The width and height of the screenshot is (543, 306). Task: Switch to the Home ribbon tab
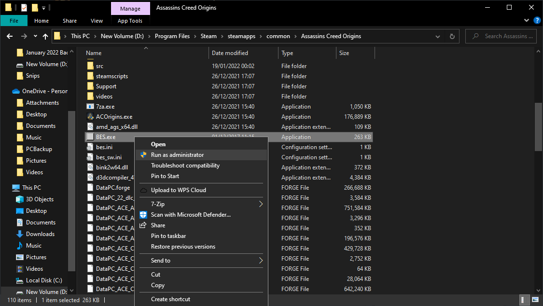tap(42, 21)
